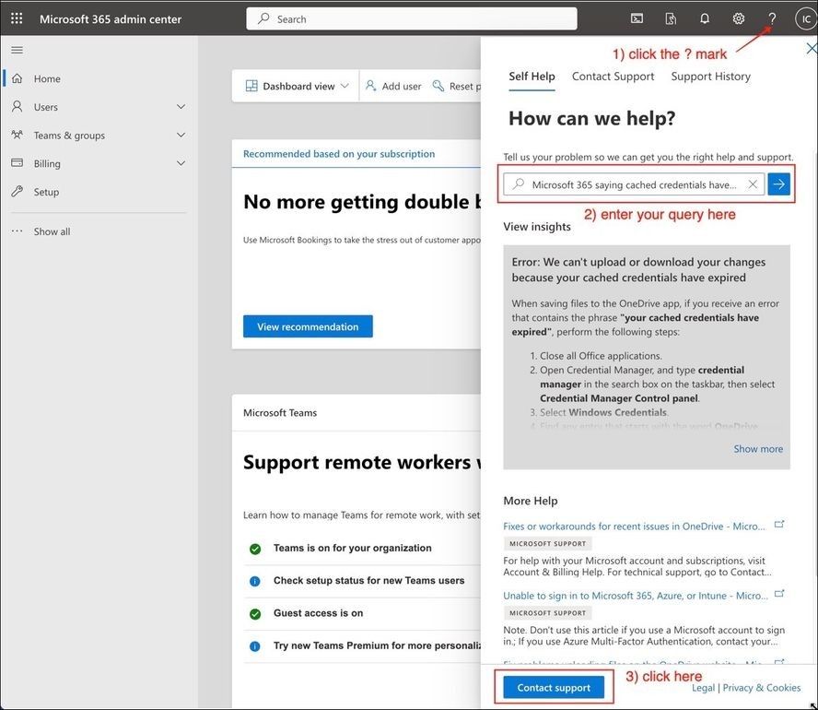Viewport: 818px width, 710px height.
Task: Click the View recommendation button
Action: coord(307,325)
